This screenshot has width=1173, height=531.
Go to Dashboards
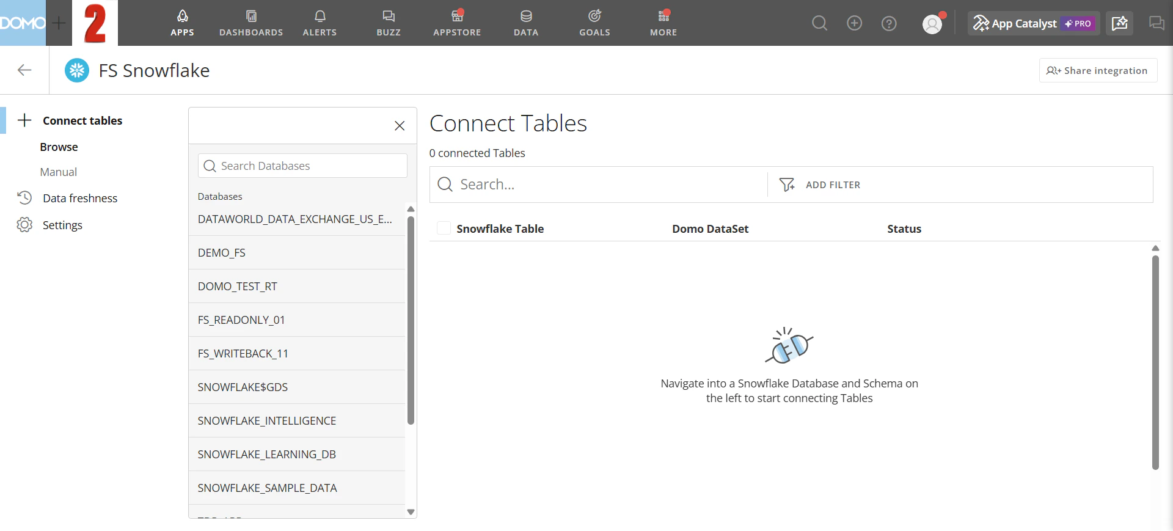click(251, 23)
